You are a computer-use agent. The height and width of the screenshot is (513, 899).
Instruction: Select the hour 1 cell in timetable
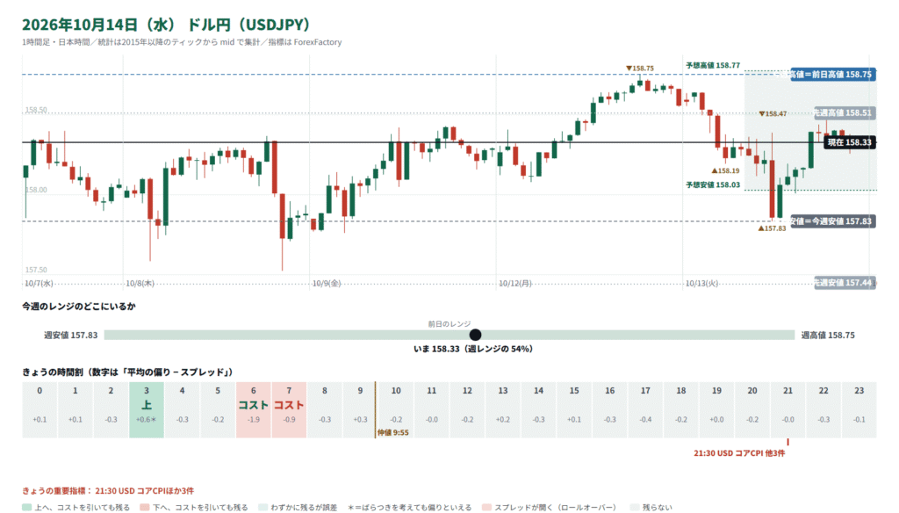point(76,409)
